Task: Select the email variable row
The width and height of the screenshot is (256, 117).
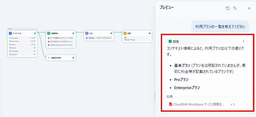Action: pos(22,44)
